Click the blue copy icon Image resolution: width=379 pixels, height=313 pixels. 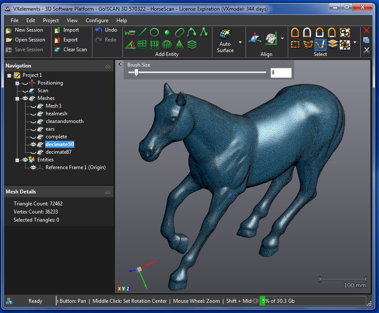tap(367, 40)
